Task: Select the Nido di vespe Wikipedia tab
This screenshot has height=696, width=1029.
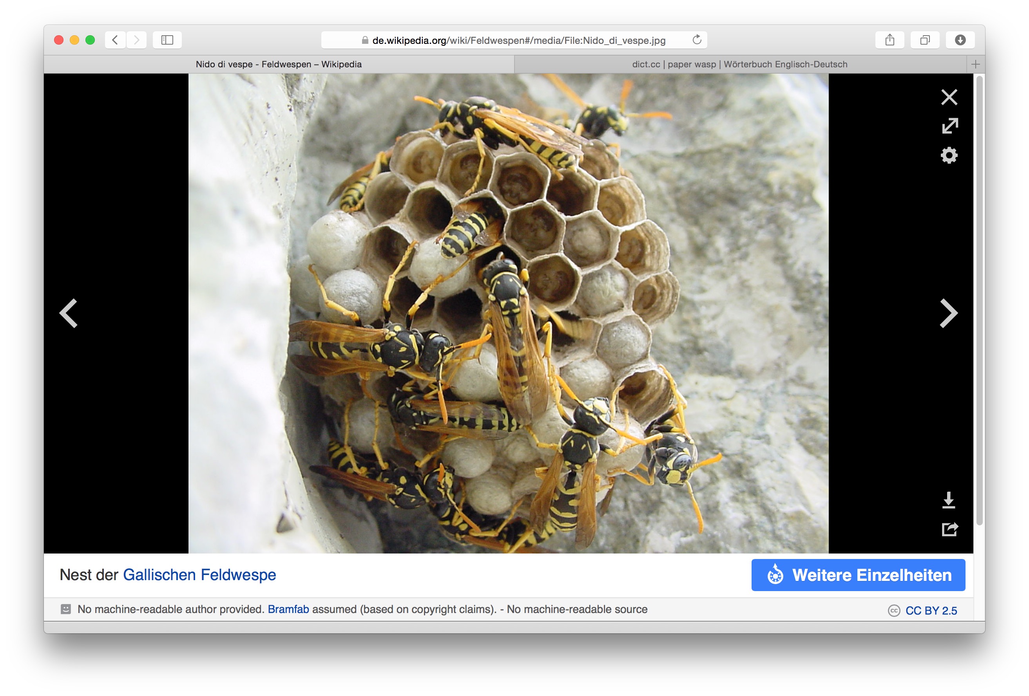Action: pos(279,64)
